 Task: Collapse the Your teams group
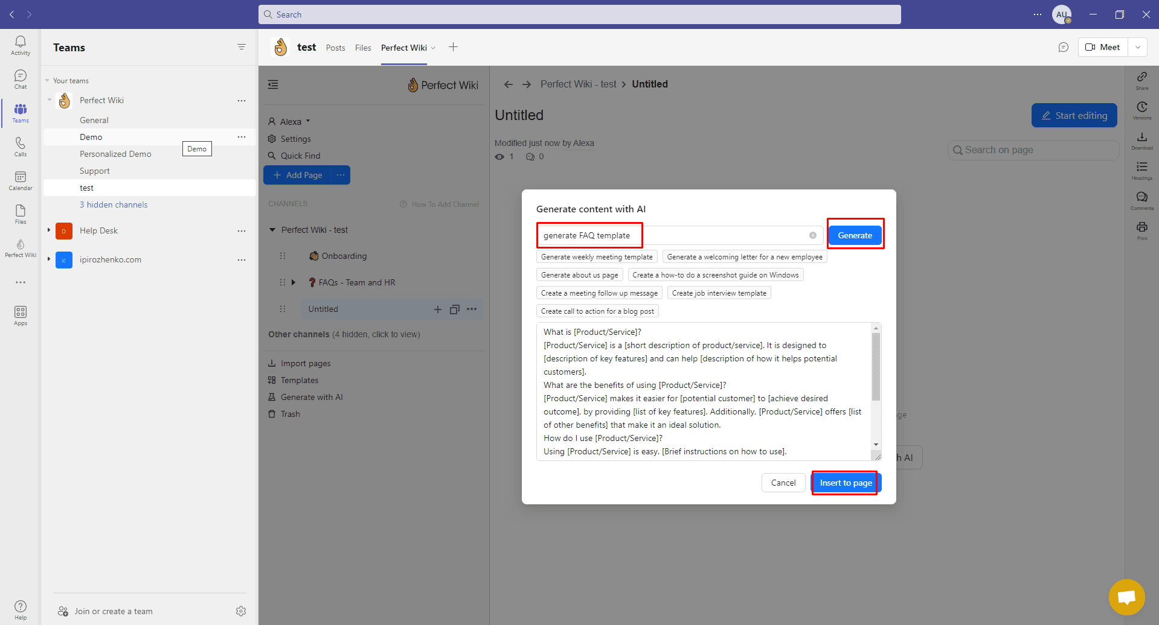tap(47, 81)
